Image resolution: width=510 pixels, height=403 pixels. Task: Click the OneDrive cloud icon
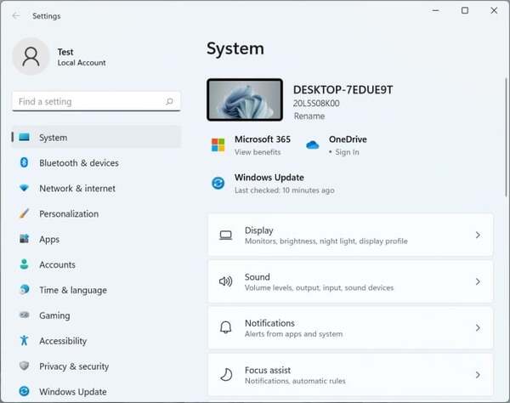(313, 145)
